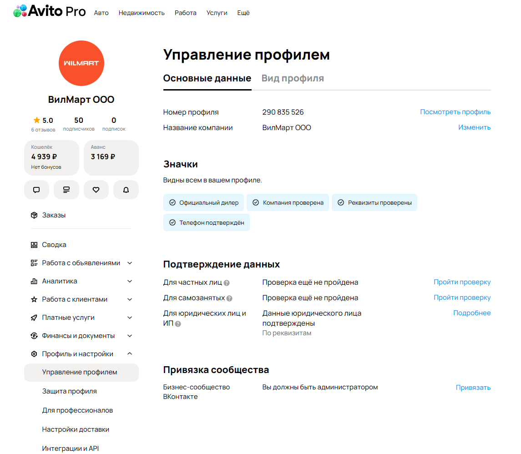Open the messages chat icon button
This screenshot has height=454, width=521.
click(36, 190)
